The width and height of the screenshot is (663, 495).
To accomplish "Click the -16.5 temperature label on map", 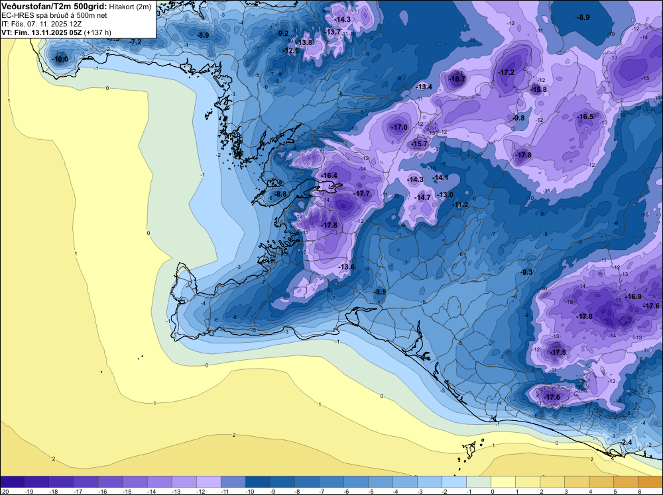I will 585,117.
